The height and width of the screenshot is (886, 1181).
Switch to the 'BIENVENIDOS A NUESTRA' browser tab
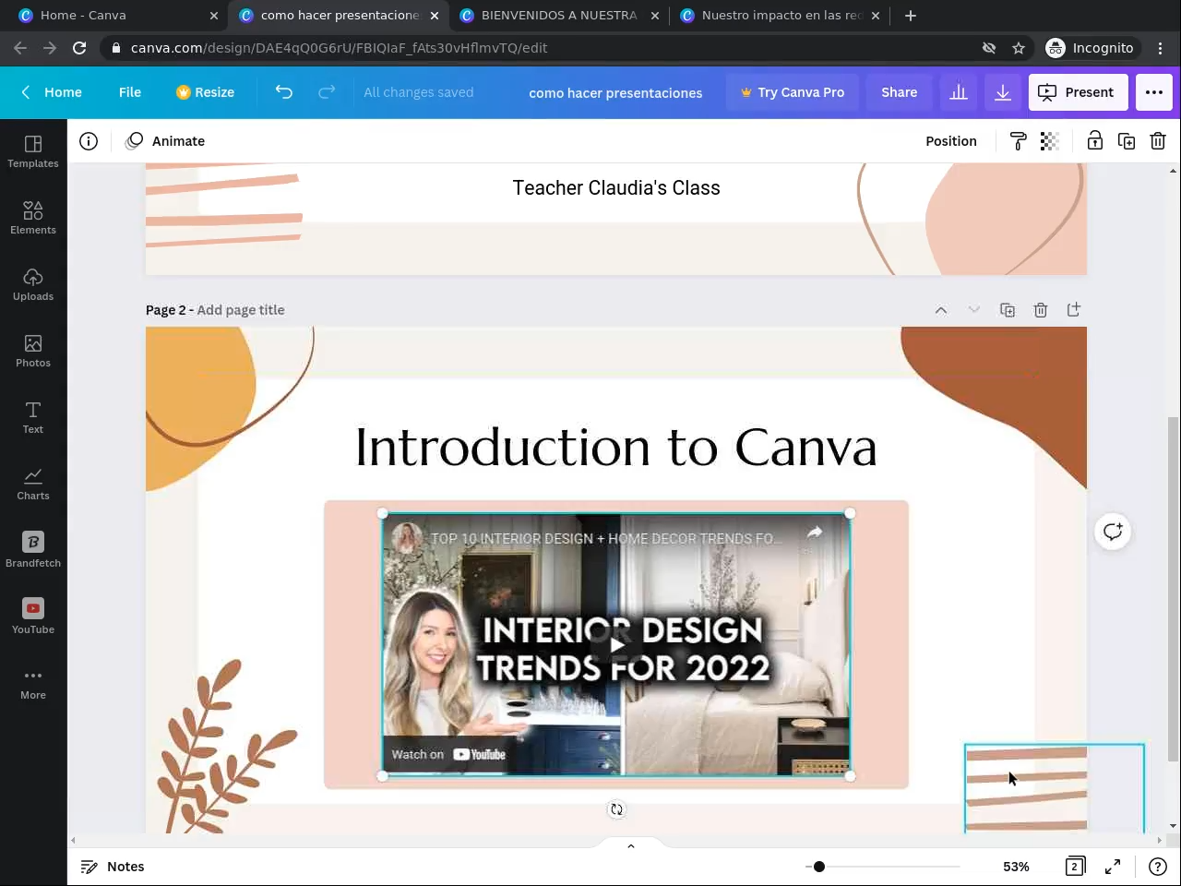pyautogui.click(x=559, y=16)
